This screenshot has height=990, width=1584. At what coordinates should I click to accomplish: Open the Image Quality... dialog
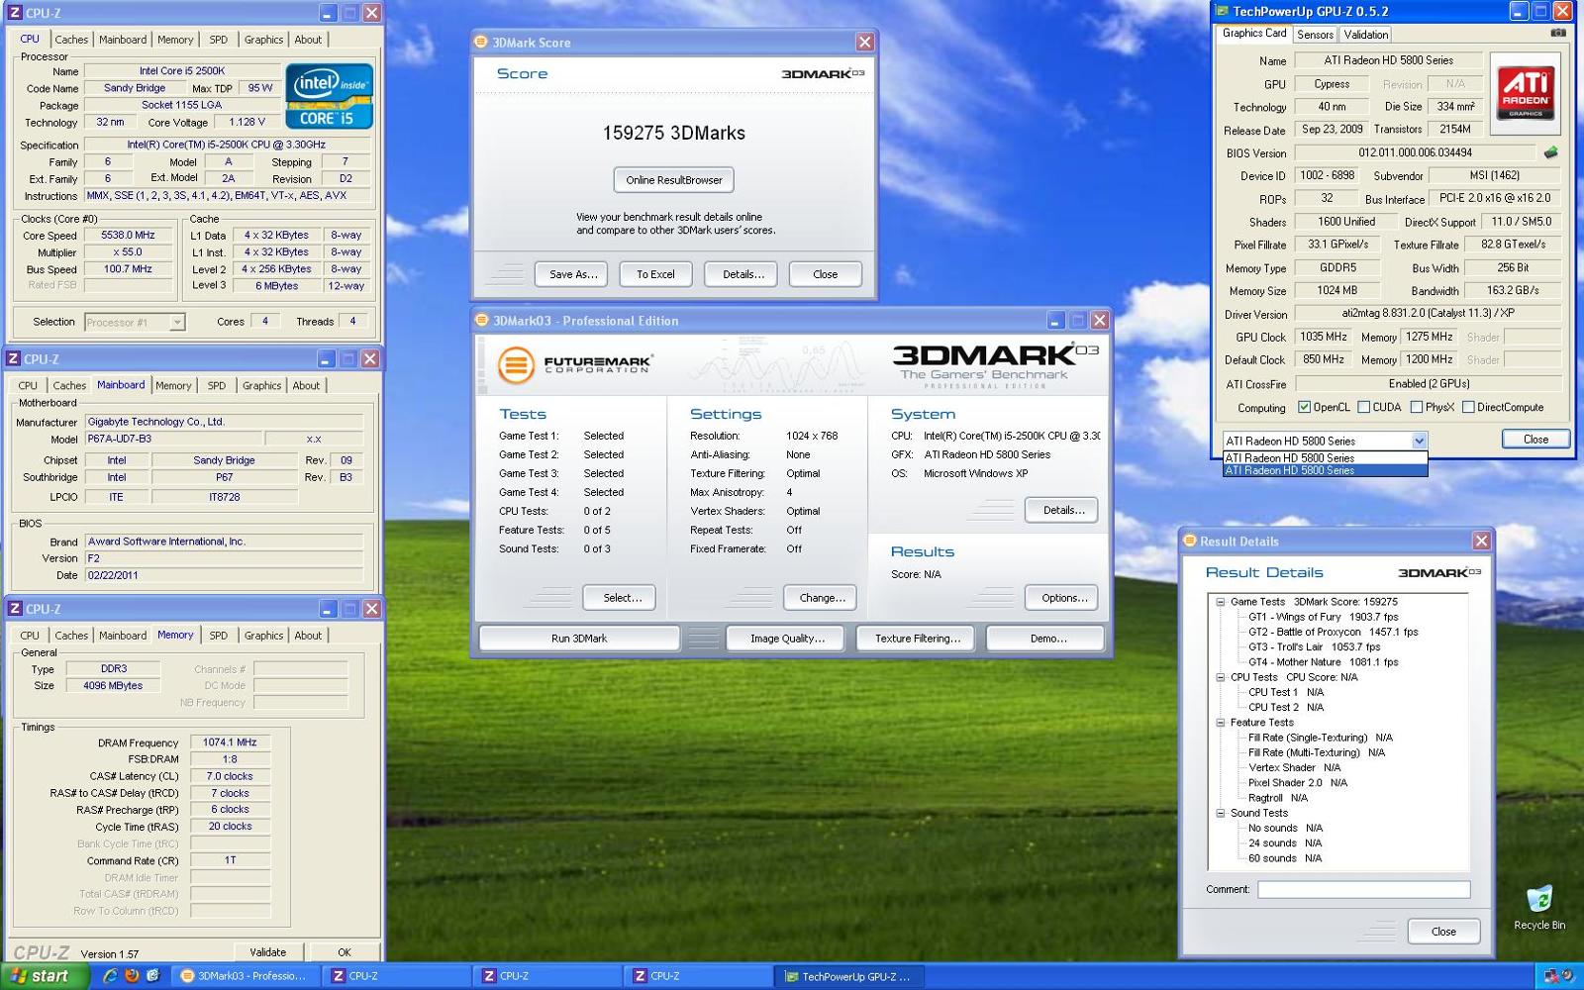(x=787, y=639)
